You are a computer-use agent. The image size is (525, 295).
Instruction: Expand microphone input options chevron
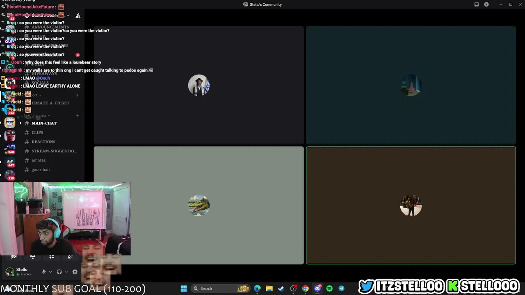click(x=50, y=272)
